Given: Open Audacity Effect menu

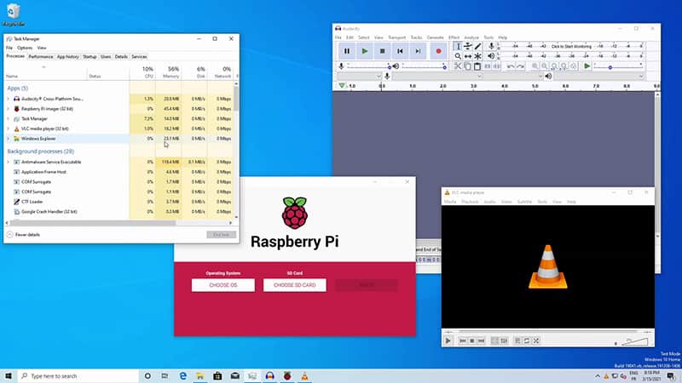Looking at the screenshot, I should [454, 37].
